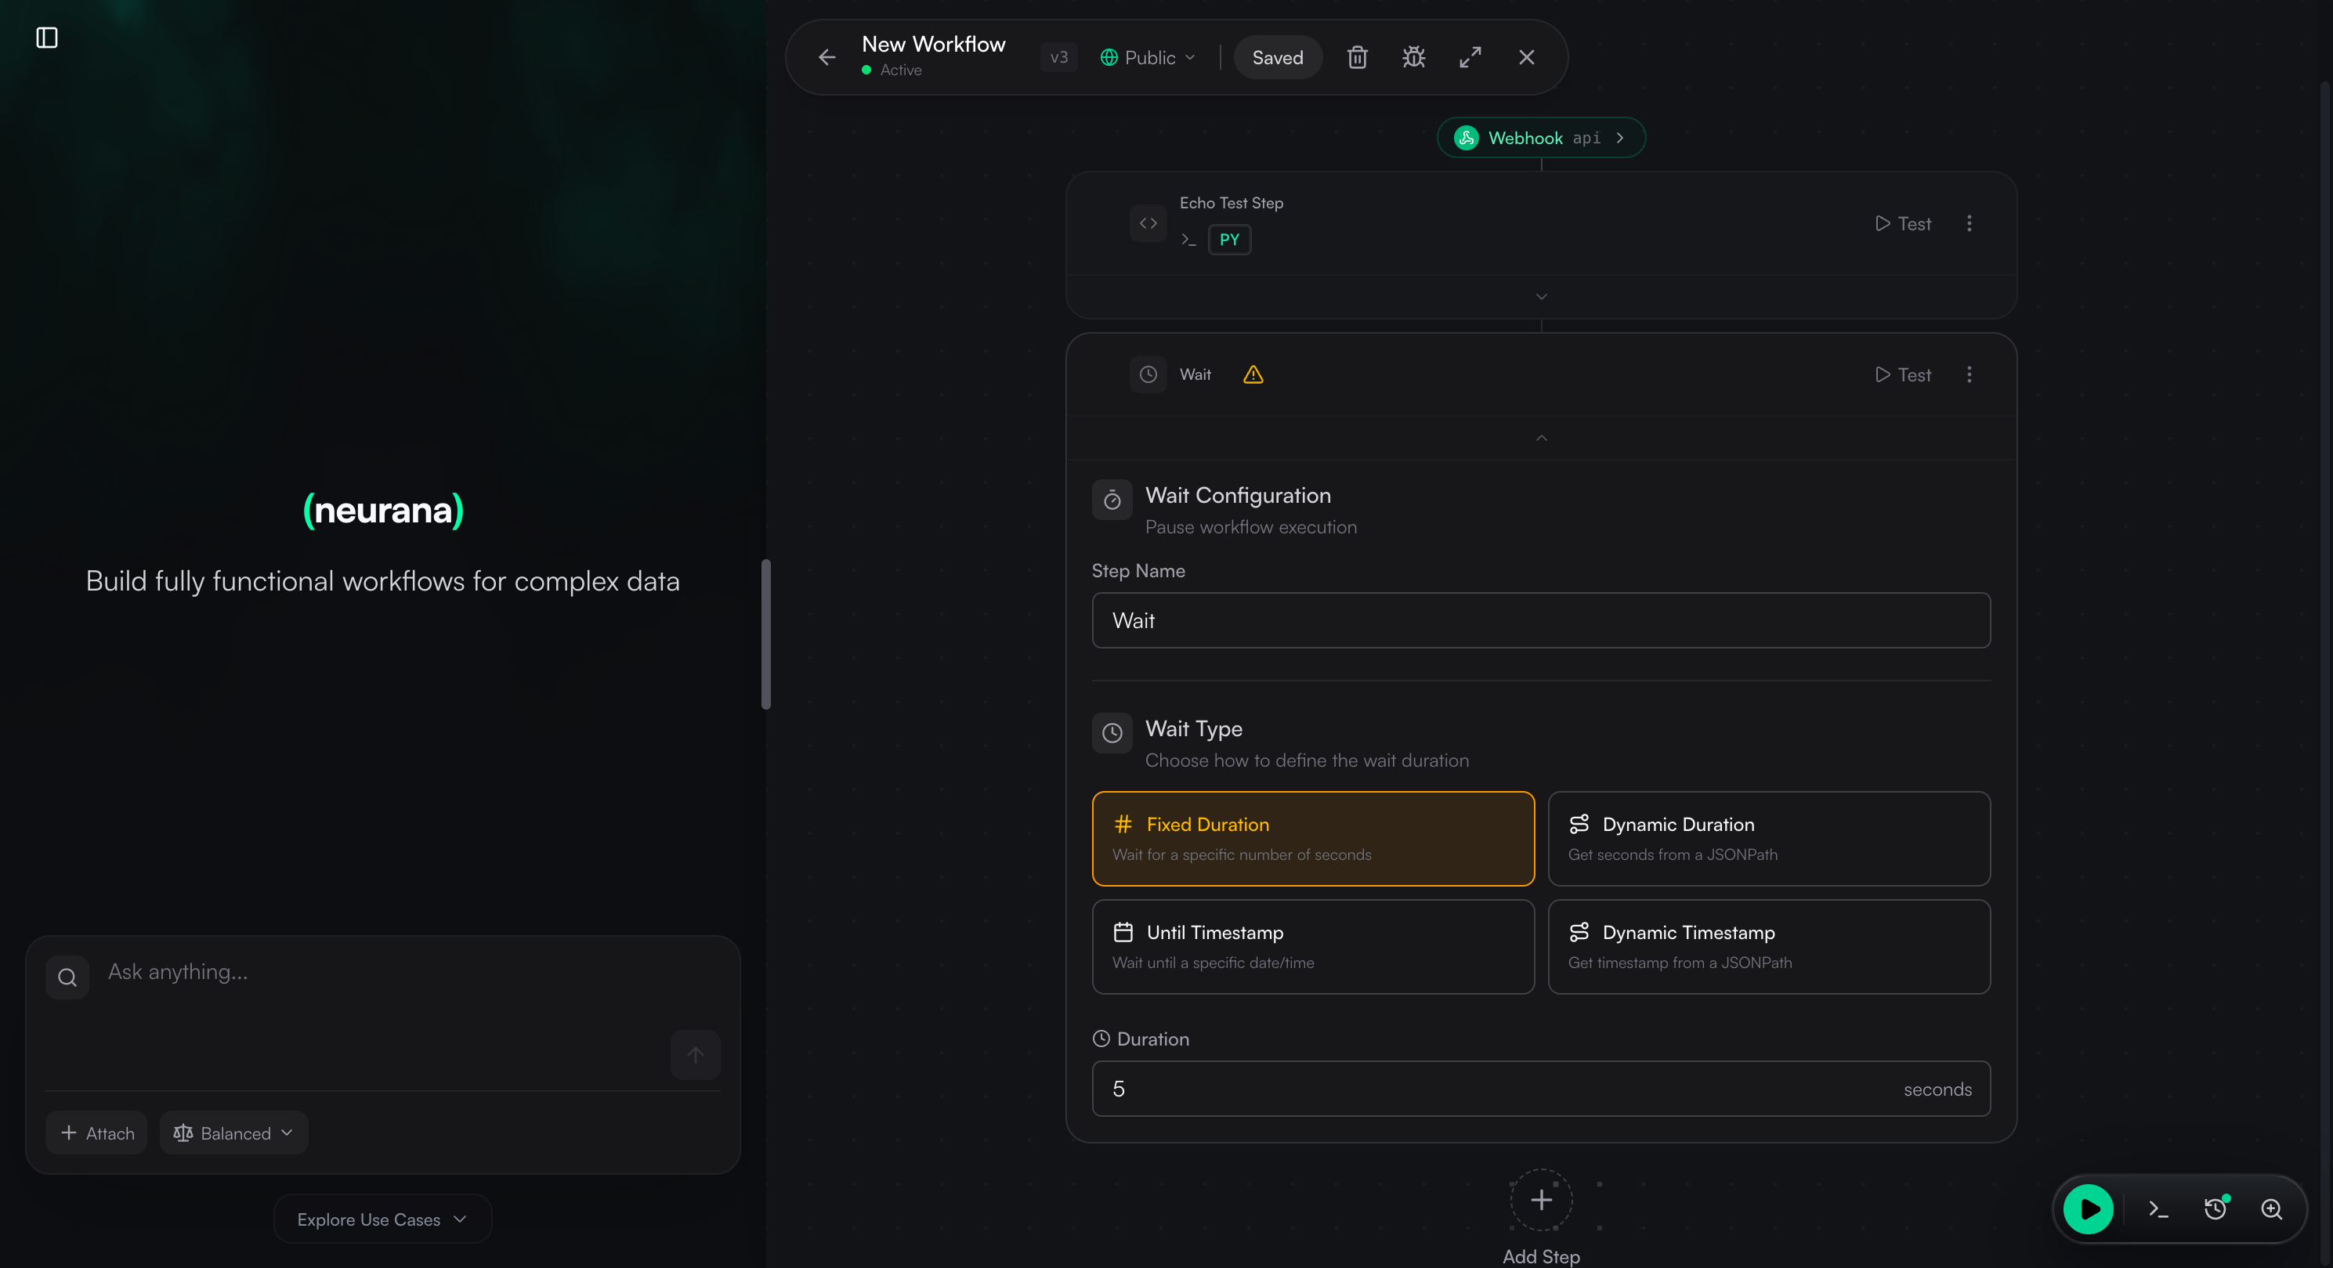This screenshot has height=1268, width=2333.
Task: Run workflow with green play button
Action: click(2088, 1209)
